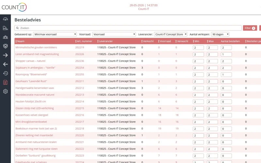
Task: Open the history clock icon in sidebar
Action: coord(5,73)
